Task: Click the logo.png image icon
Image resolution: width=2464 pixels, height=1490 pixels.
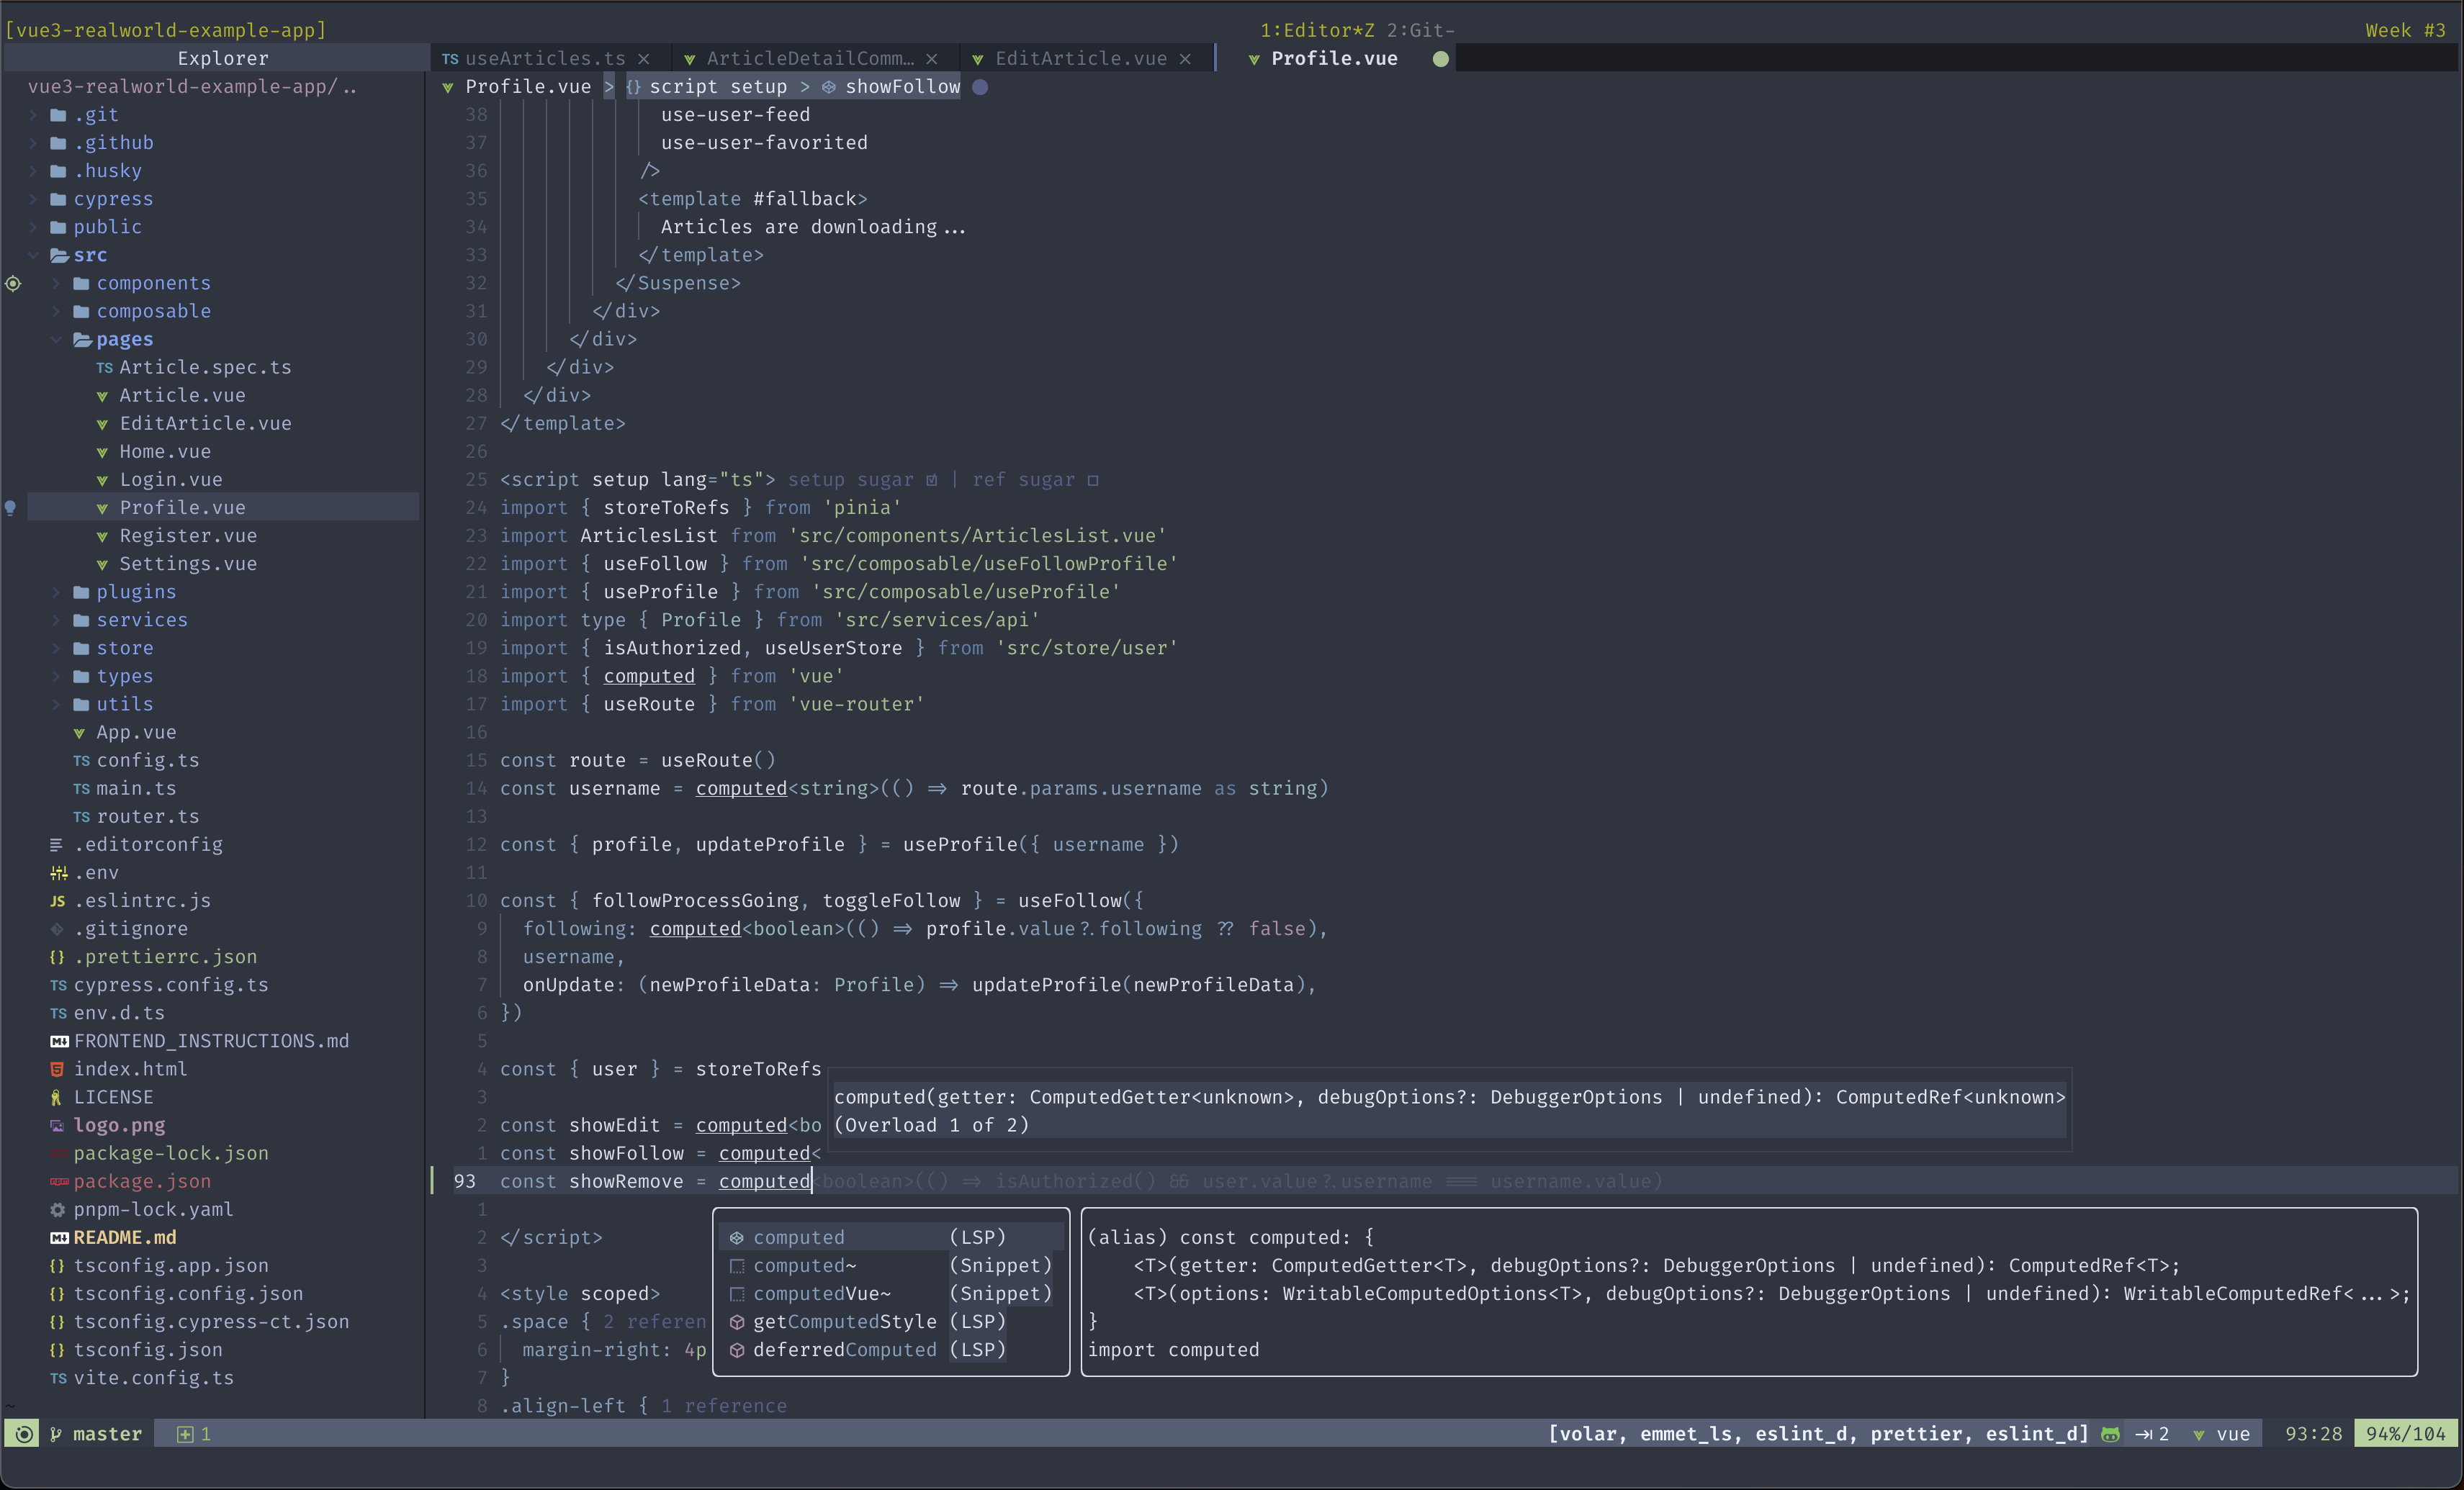Action: (58, 1125)
